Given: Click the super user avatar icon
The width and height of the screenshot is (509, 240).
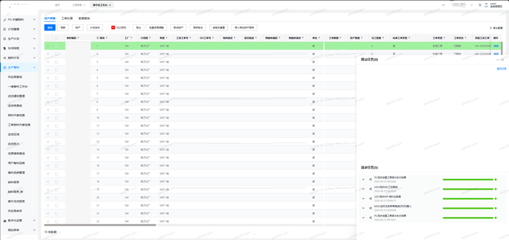Looking at the screenshot, I should [x=486, y=5].
